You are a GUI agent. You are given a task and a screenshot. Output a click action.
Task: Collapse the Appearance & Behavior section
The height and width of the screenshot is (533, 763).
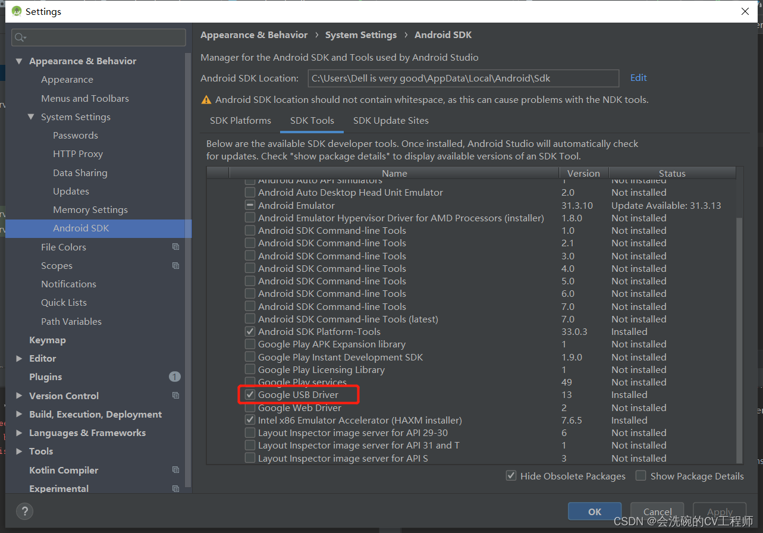click(19, 61)
